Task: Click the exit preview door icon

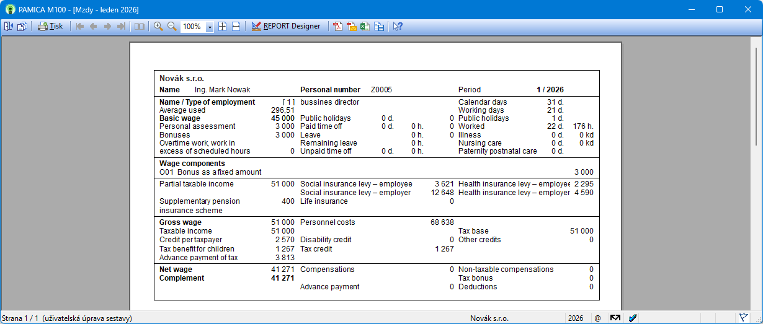Action: pyautogui.click(x=9, y=27)
